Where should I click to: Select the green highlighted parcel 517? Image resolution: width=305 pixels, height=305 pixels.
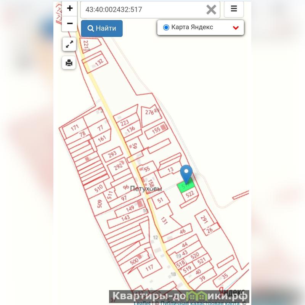(x=186, y=186)
